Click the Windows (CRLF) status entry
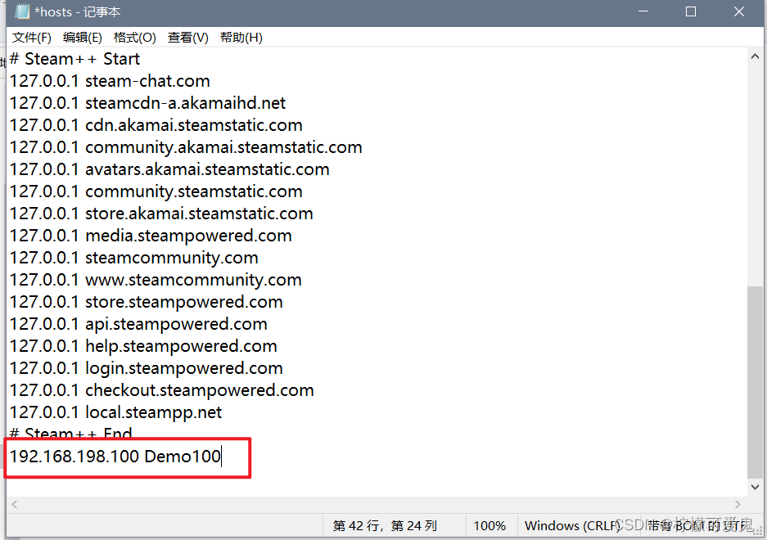 point(573,526)
